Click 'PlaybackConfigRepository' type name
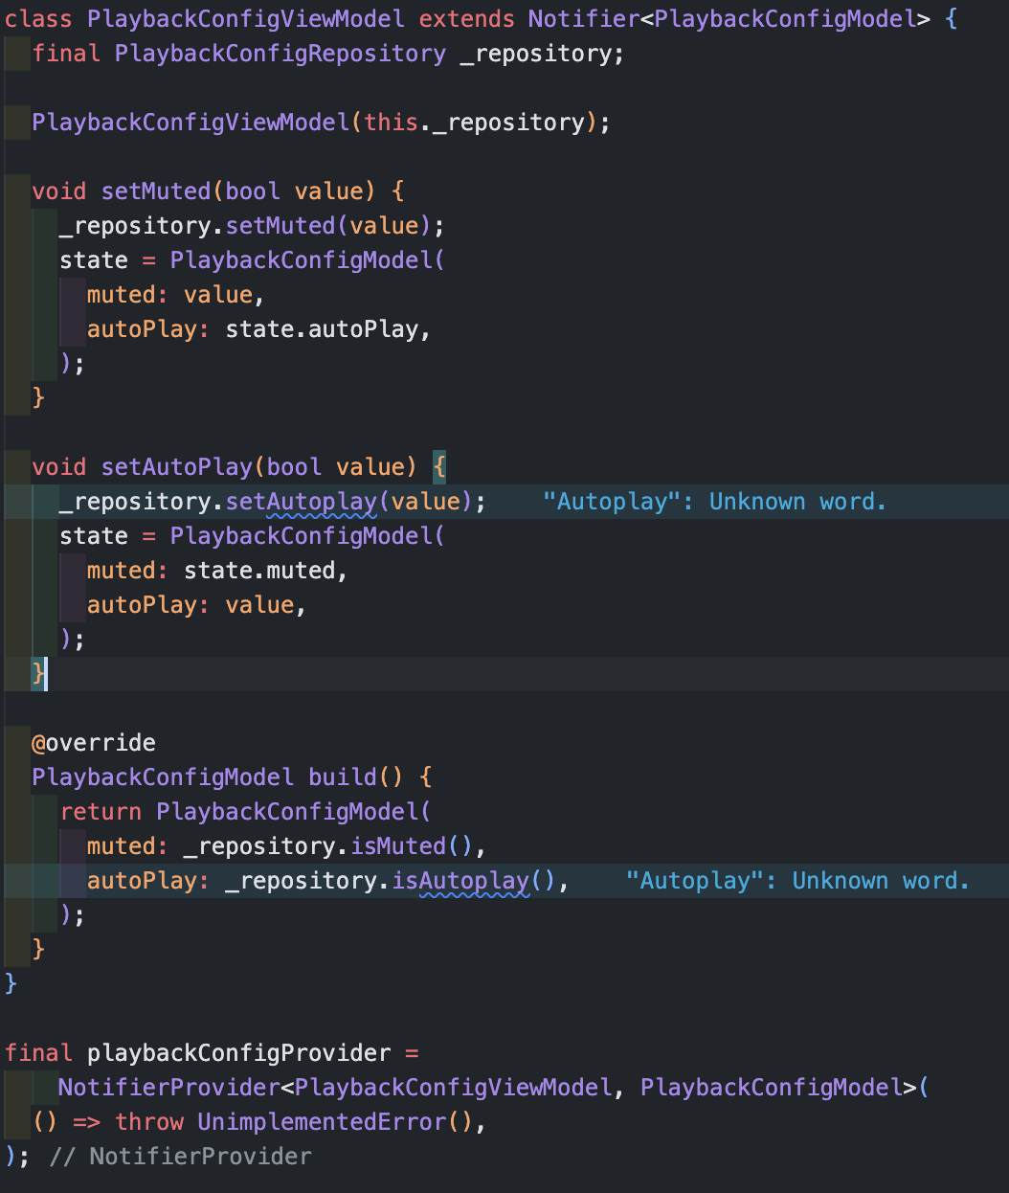 click(280, 53)
